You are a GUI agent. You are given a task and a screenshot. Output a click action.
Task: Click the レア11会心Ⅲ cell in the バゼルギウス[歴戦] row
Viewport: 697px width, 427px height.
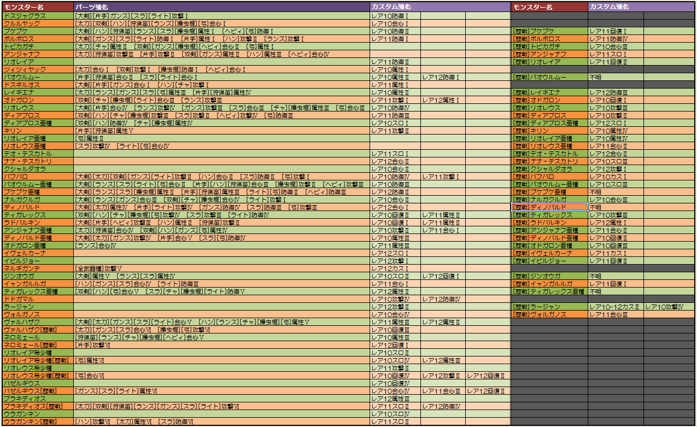point(443,391)
